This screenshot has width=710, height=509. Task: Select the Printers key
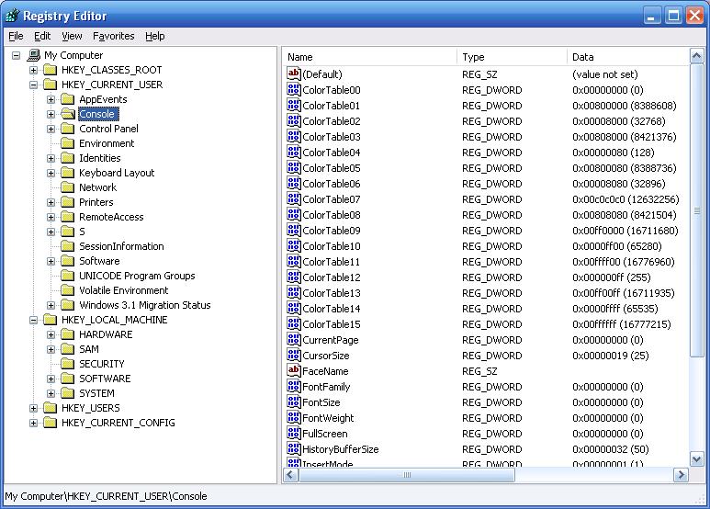[96, 202]
